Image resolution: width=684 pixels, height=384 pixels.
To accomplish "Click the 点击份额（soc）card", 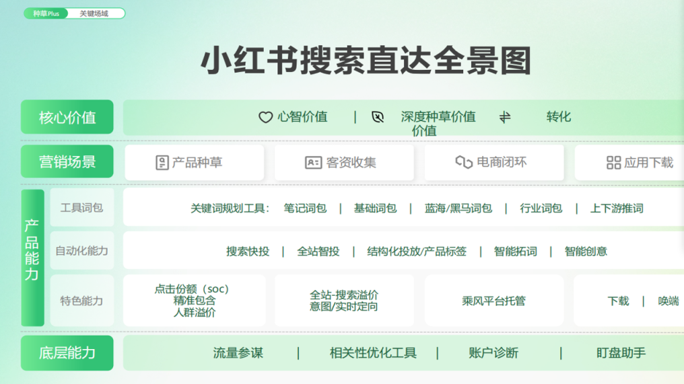I will click(194, 301).
